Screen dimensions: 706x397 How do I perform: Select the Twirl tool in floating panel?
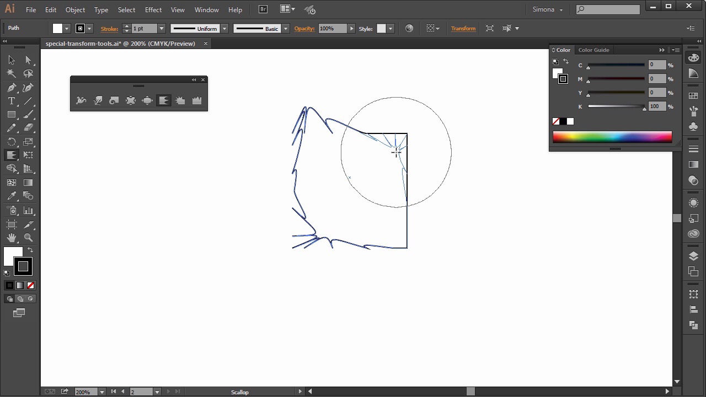114,100
